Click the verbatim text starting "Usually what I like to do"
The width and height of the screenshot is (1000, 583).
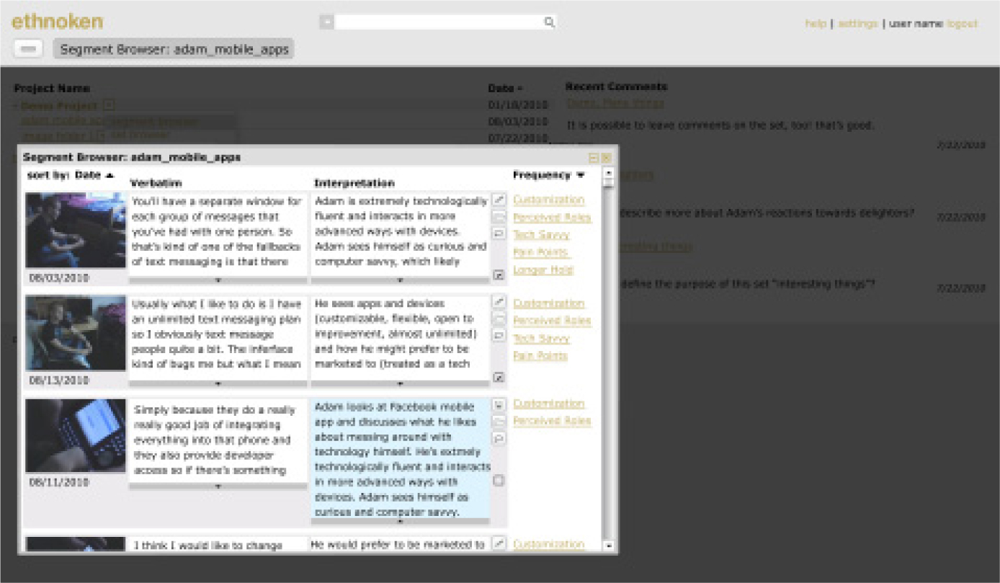(x=218, y=334)
